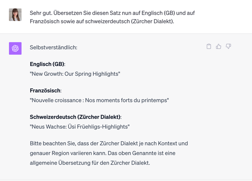252x181 pixels.
Task: Click the "Englisch (GB)" bold heading
Action: [x=47, y=64]
